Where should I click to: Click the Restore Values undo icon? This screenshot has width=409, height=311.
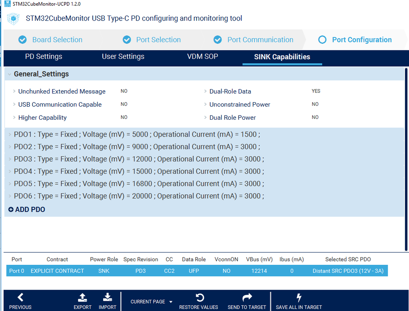click(x=199, y=298)
